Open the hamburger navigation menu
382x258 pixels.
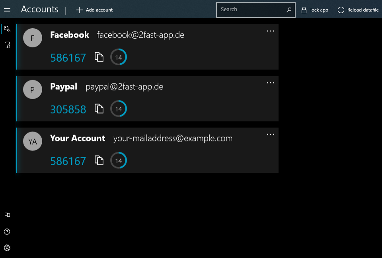[x=7, y=10]
